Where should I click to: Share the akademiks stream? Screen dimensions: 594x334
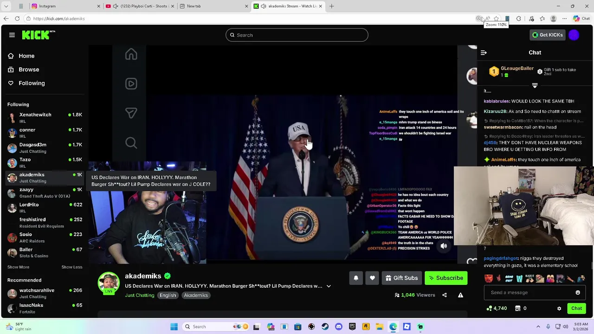pos(445,295)
